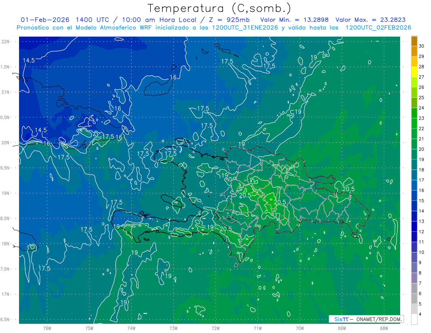Click the '5' label on the color scale
The height and width of the screenshot is (333, 431).
tap(421, 304)
